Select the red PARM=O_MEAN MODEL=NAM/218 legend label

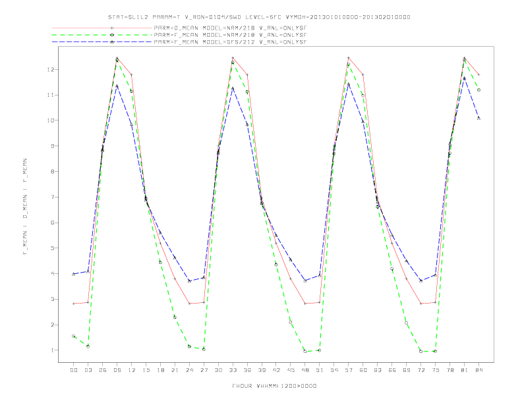[230, 28]
